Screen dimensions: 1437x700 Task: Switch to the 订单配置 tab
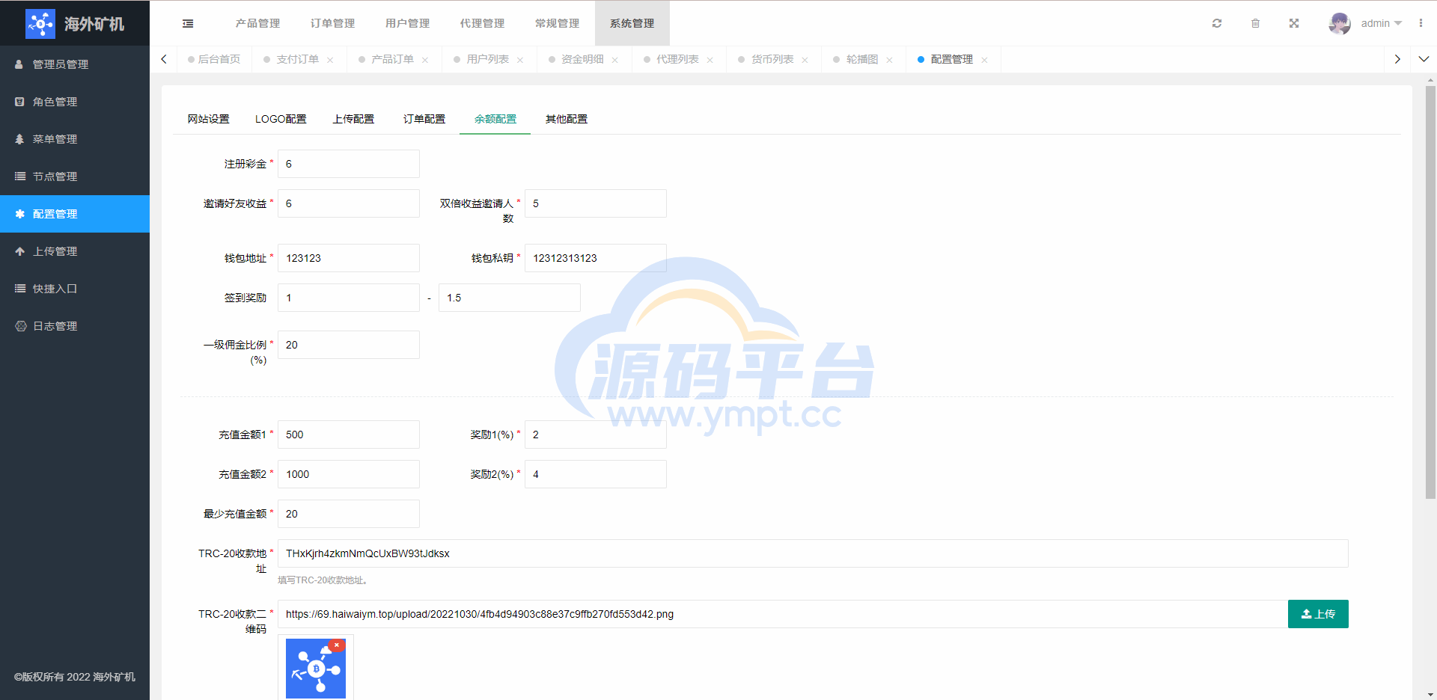point(424,119)
